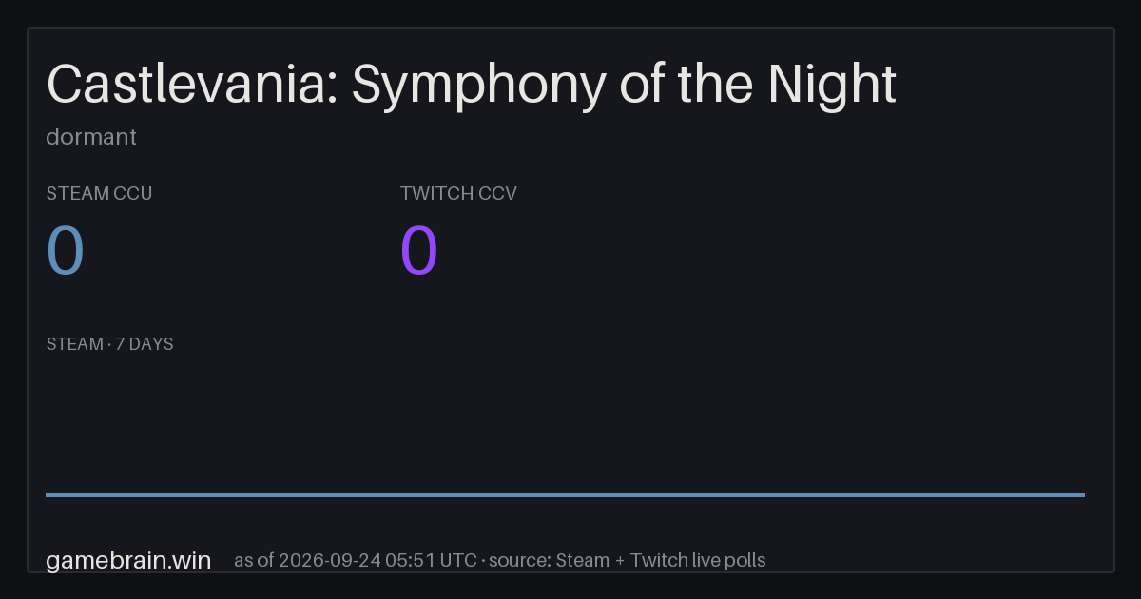Click the TWITCH CCV label
Screen dimensions: 1141x599
point(458,193)
